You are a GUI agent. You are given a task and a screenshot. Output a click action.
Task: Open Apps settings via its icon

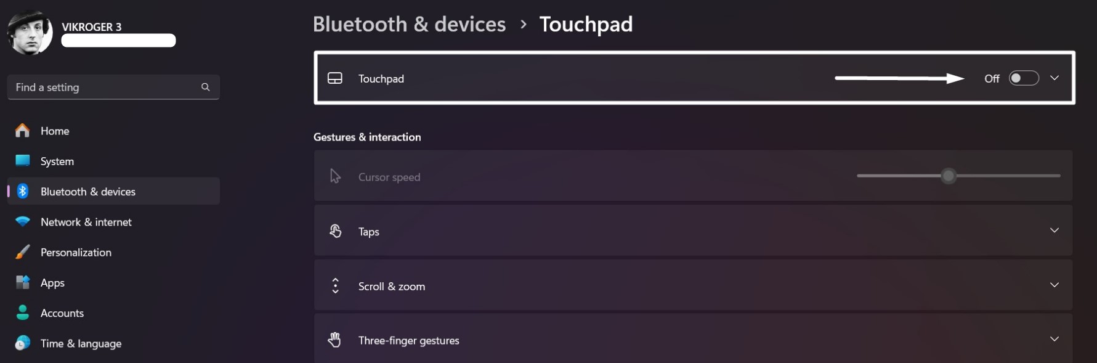click(22, 282)
